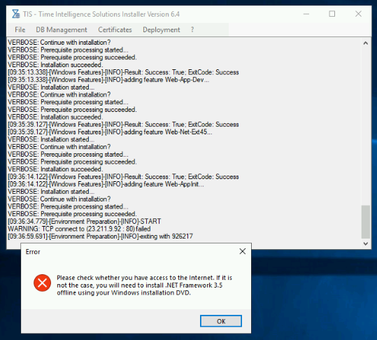The height and width of the screenshot is (340, 377).
Task: Click the red error icon in dialog
Action: pyautogui.click(x=42, y=283)
